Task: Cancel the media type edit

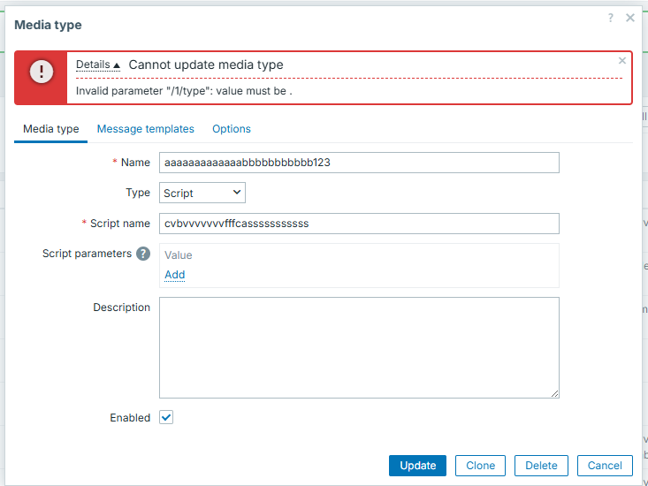Action: [605, 466]
